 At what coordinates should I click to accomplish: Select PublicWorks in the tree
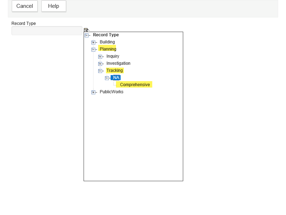pyautogui.click(x=111, y=92)
